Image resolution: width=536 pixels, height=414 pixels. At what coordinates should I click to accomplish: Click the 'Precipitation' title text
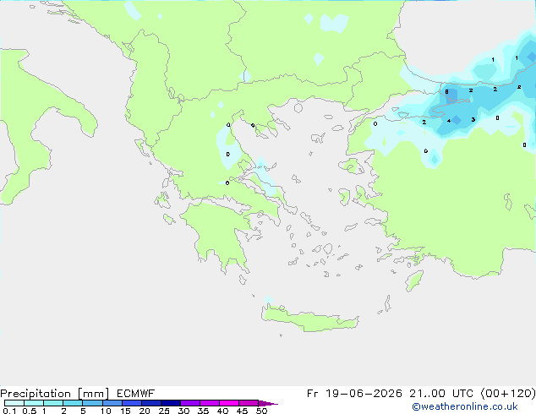click(x=36, y=394)
